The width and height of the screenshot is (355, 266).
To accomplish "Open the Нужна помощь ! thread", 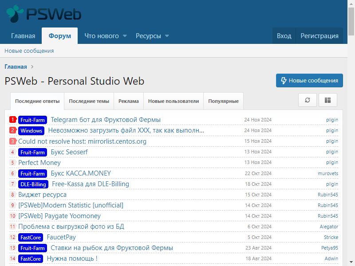I will [72, 258].
